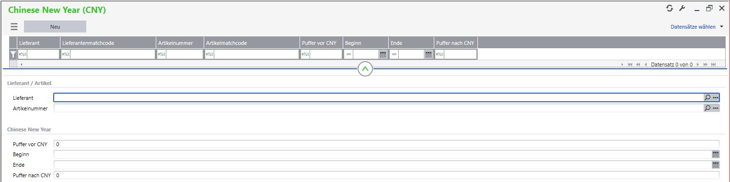Image resolution: width=730 pixels, height=182 pixels.
Task: Search Lieferant with magnifier icon
Action: click(x=707, y=97)
